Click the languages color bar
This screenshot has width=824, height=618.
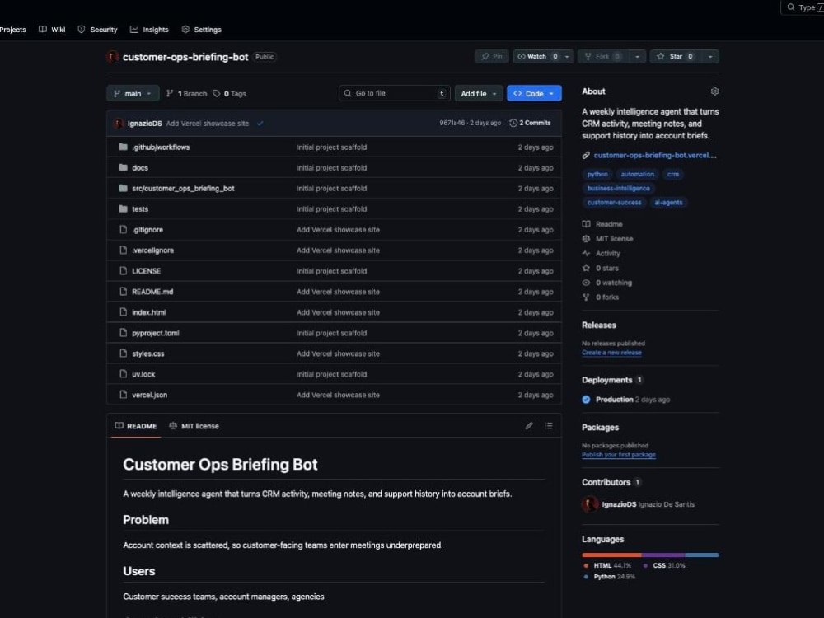(x=650, y=555)
